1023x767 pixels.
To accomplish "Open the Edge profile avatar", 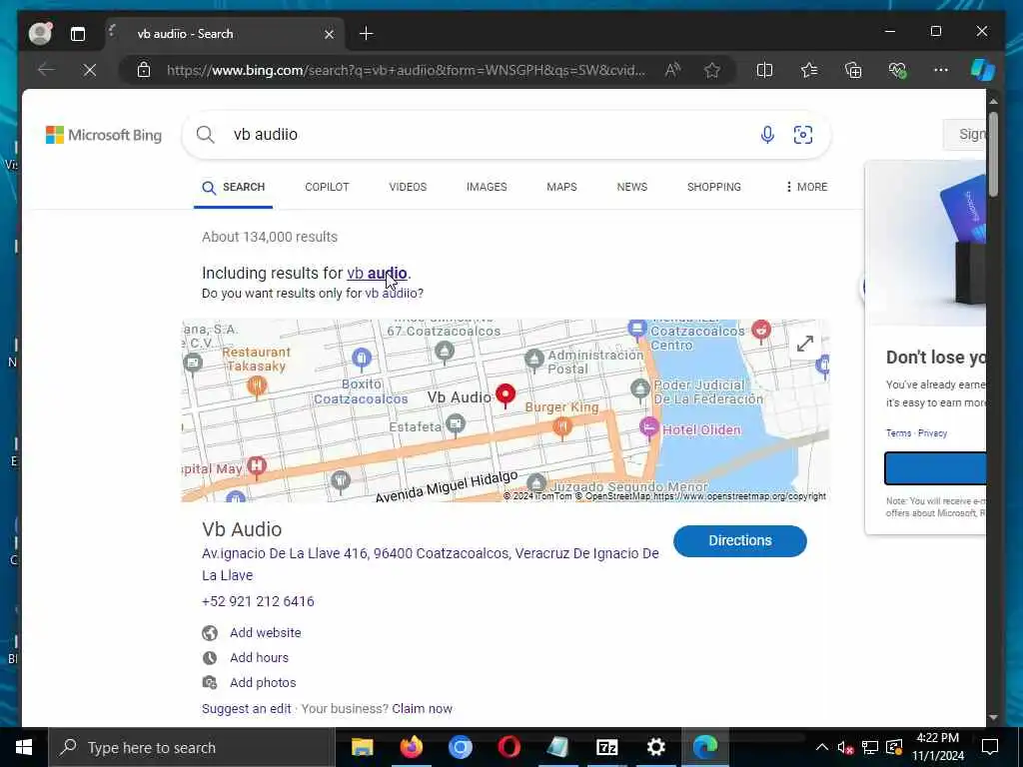I will 40,33.
